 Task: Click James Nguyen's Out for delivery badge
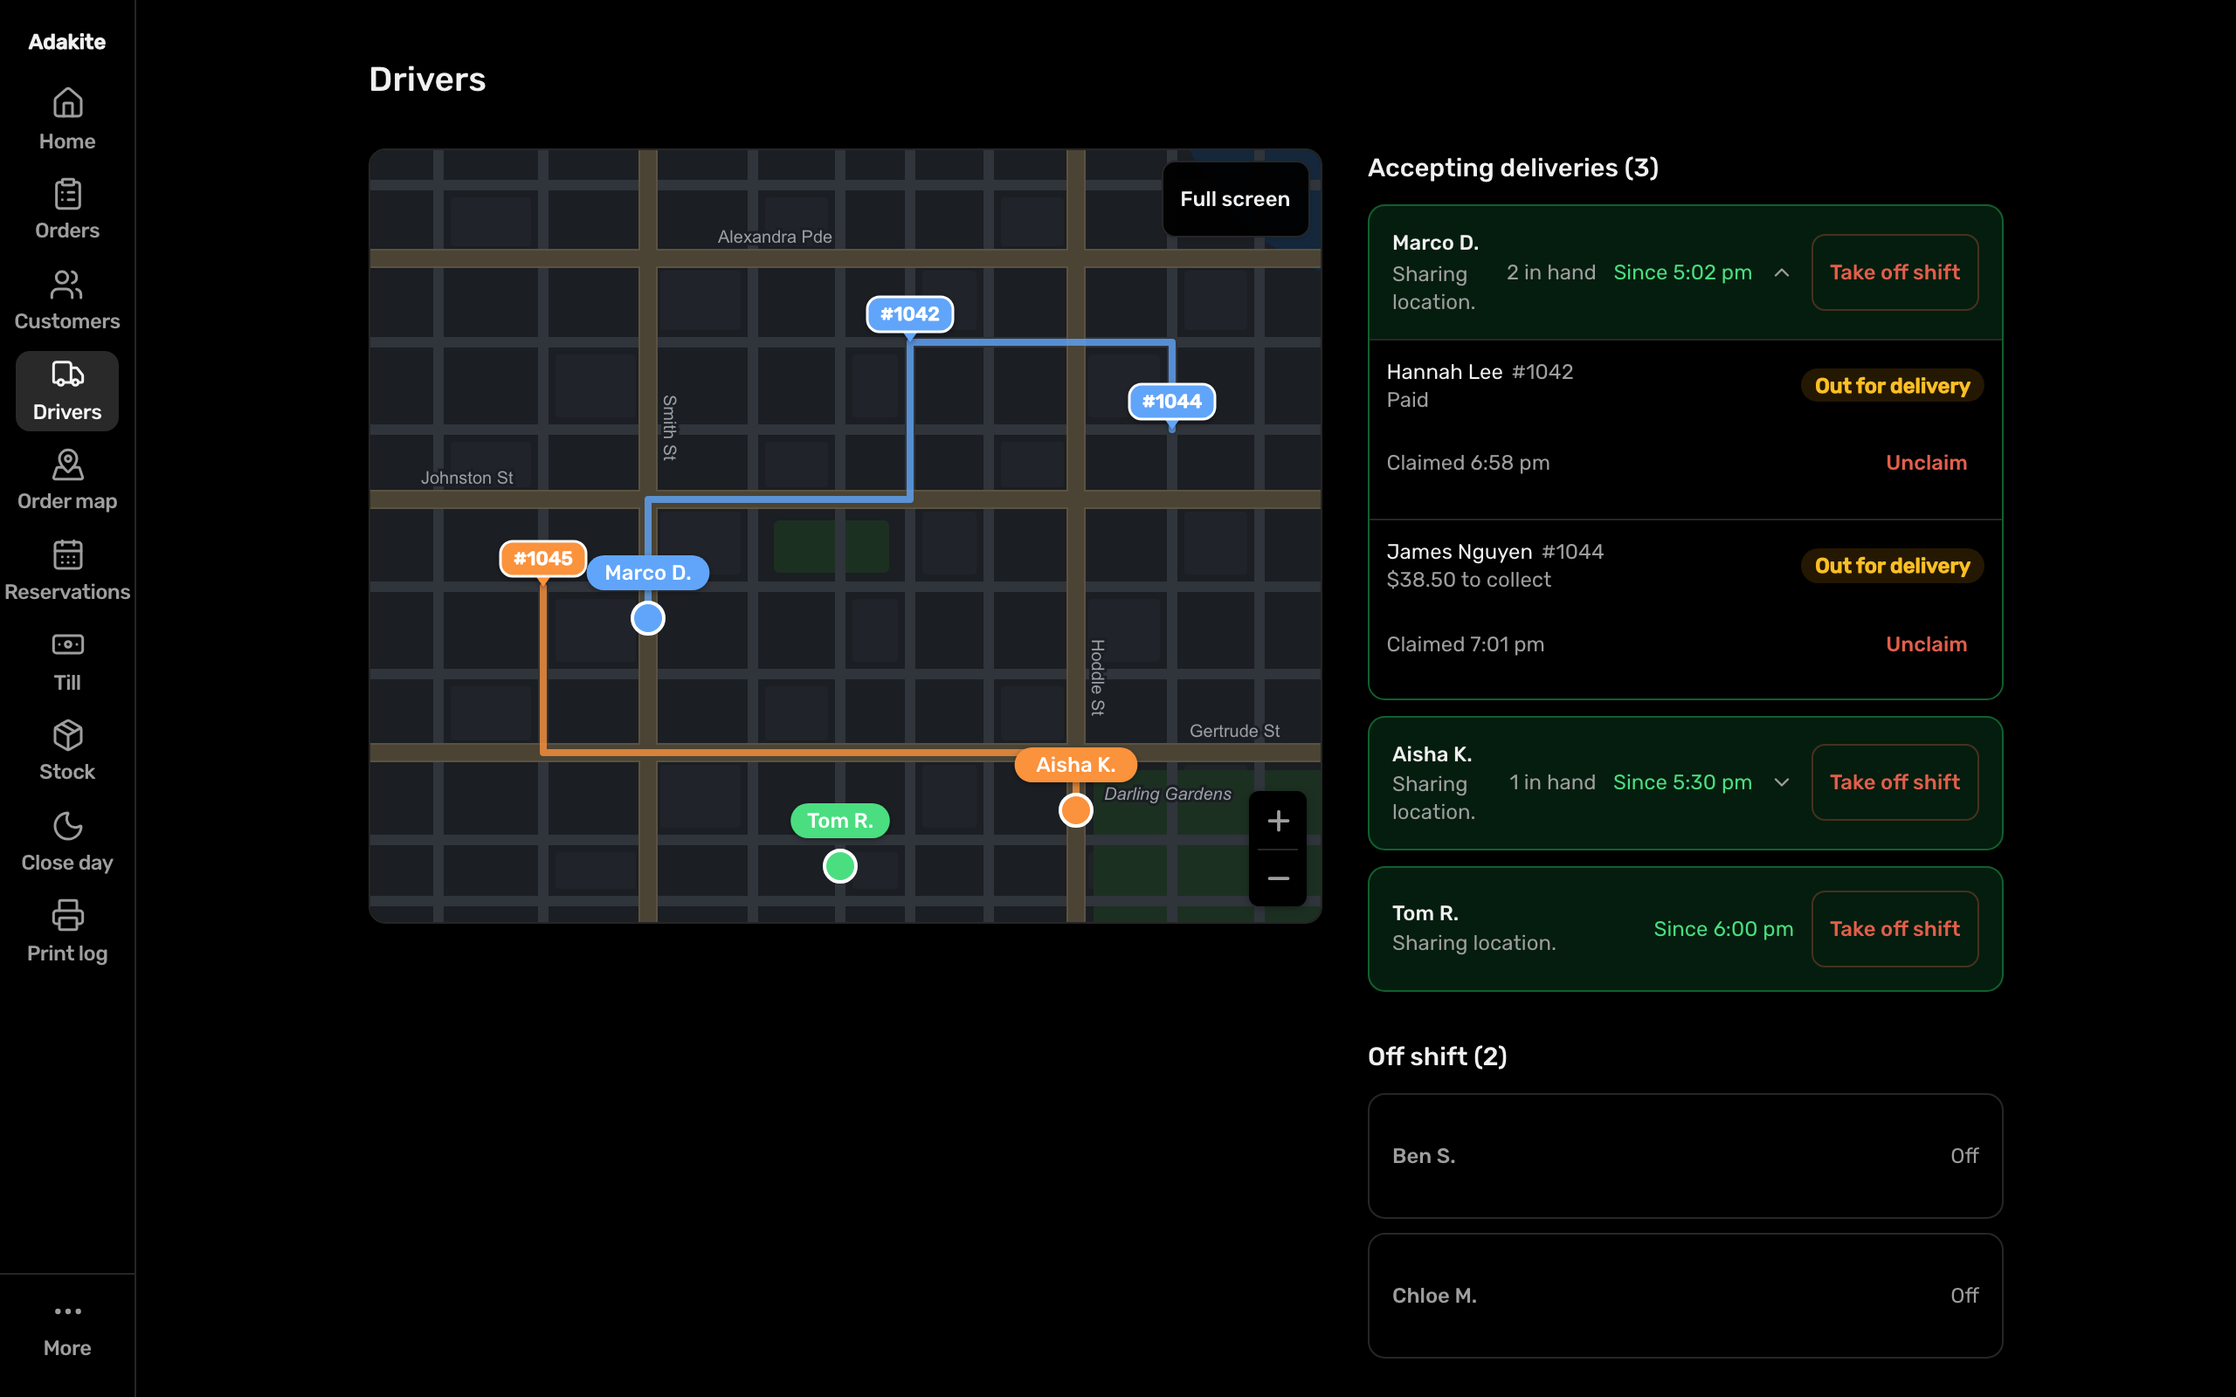pos(1891,566)
